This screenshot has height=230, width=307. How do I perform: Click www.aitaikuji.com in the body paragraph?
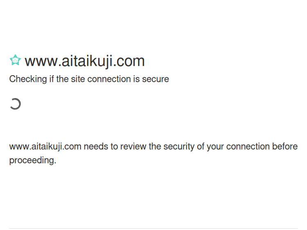point(45,146)
